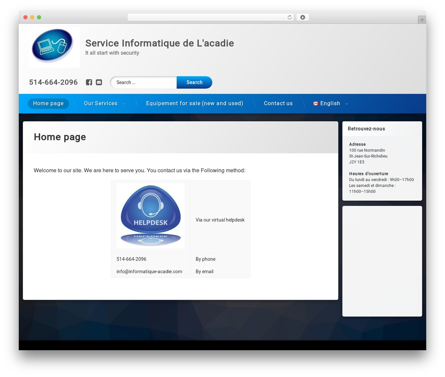Expand the Our Services chevron
The image size is (445, 377).
tap(124, 104)
